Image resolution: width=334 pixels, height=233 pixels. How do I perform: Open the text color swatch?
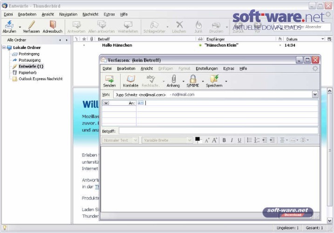[x=198, y=139]
